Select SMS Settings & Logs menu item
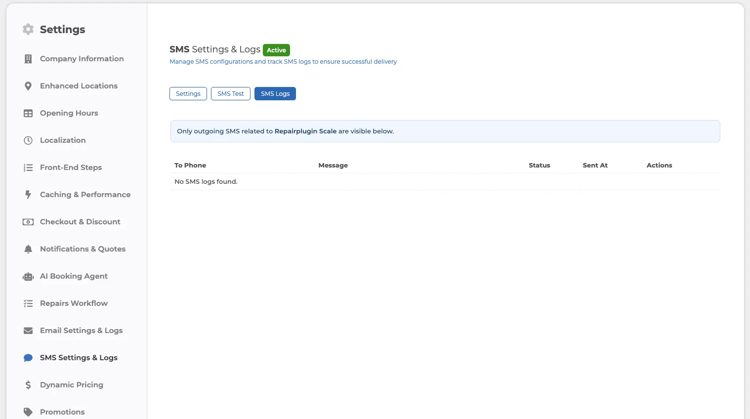This screenshot has width=750, height=419. [79, 358]
